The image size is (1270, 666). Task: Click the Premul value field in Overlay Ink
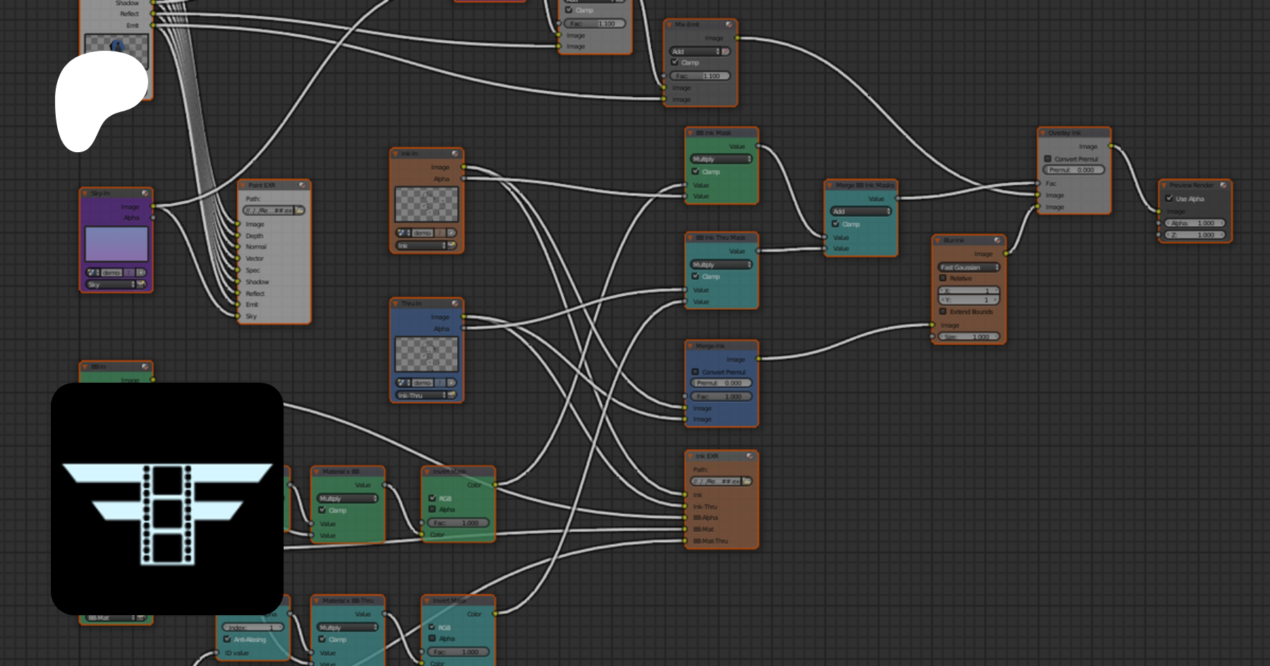(x=1073, y=170)
